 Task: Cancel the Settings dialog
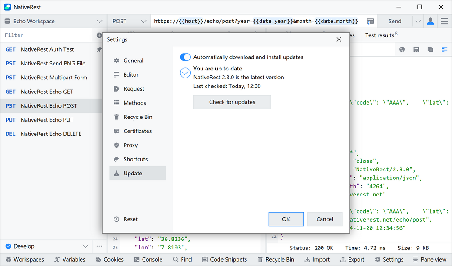[325, 219]
